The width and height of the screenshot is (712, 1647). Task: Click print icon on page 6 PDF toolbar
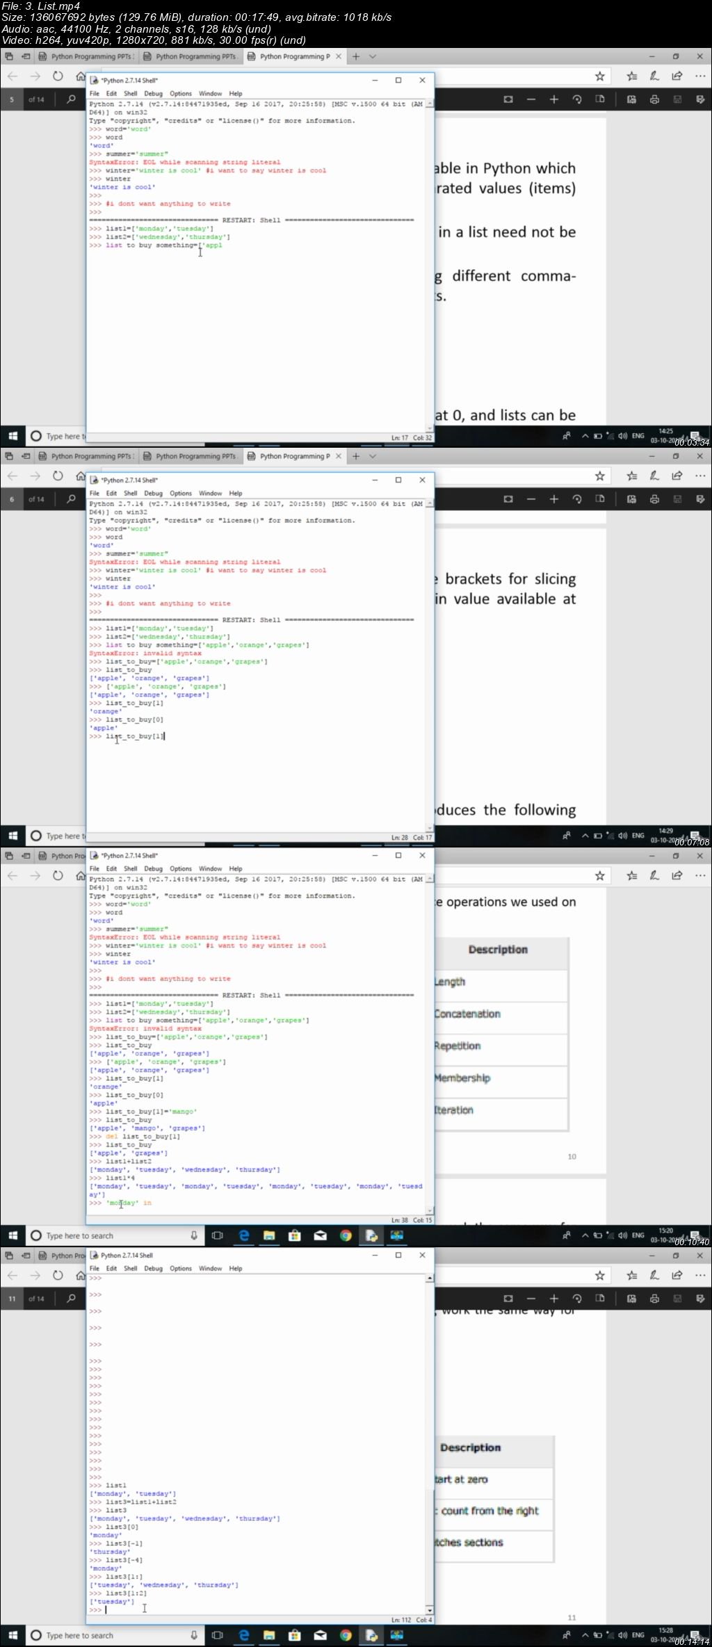pyautogui.click(x=654, y=499)
